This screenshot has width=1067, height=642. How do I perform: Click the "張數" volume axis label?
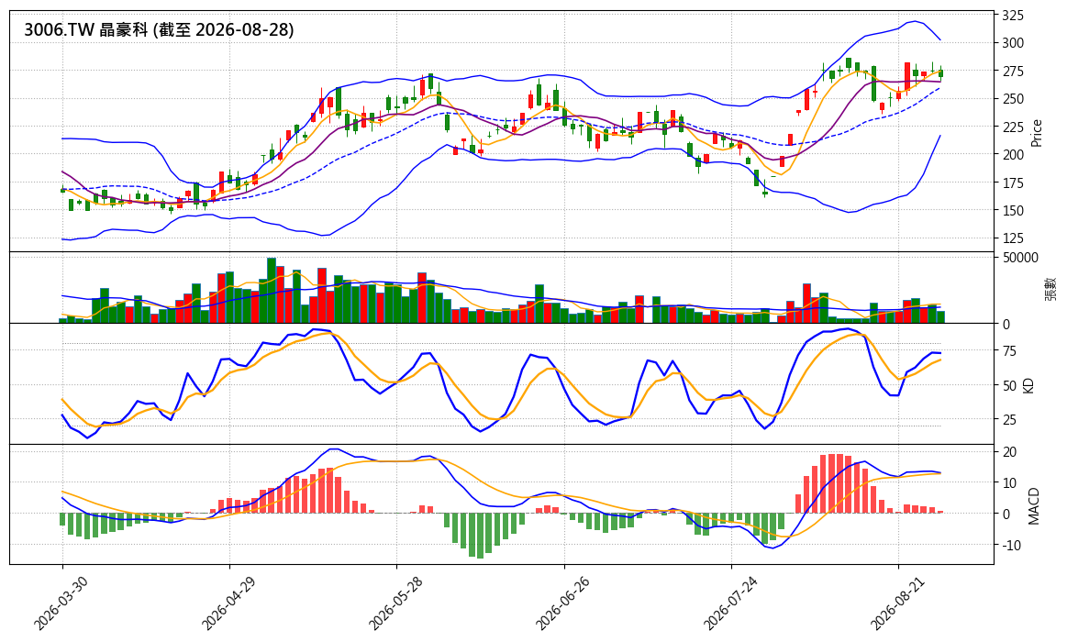1050,289
